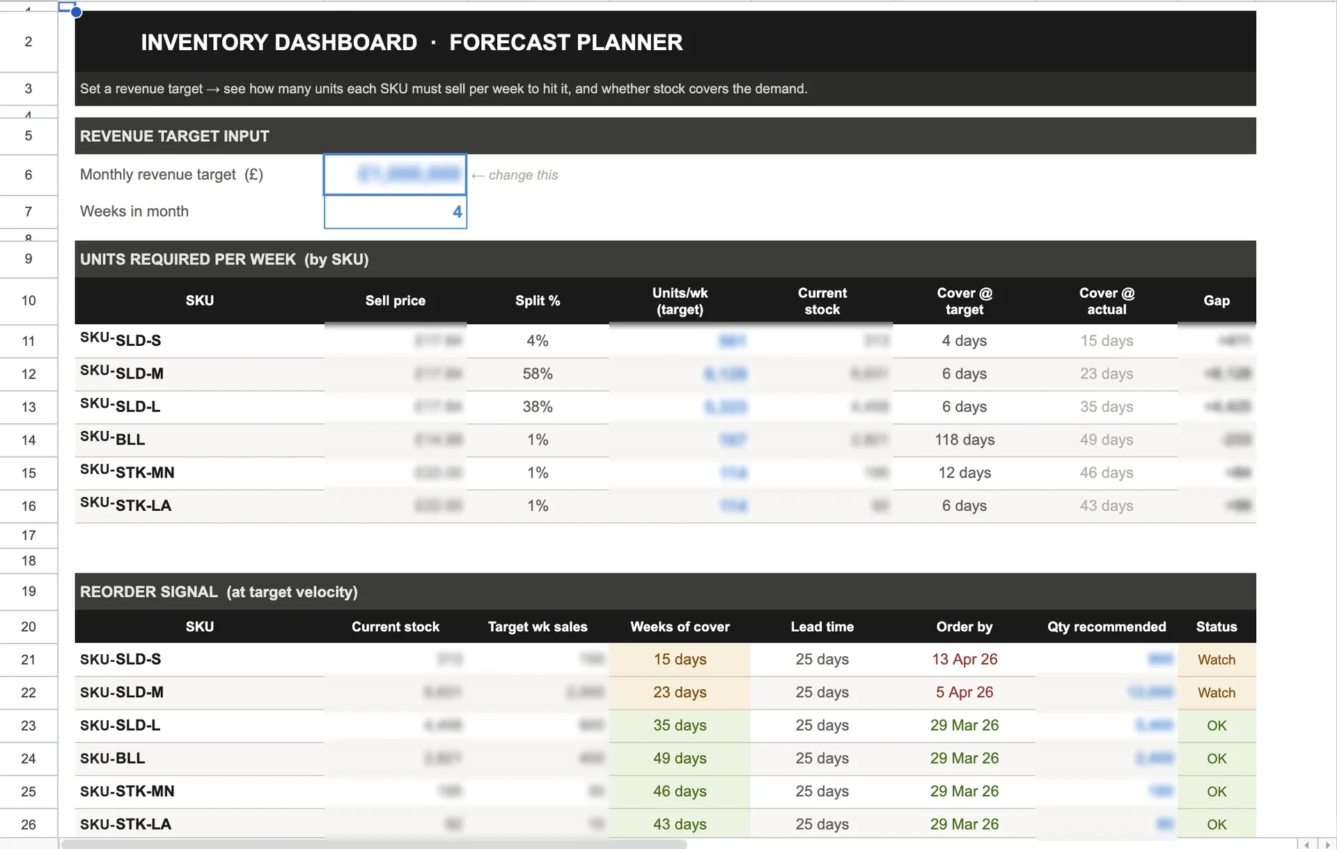Select SKU-STK-MN in the units required table
The width and height of the screenshot is (1337, 849).
[x=199, y=473]
